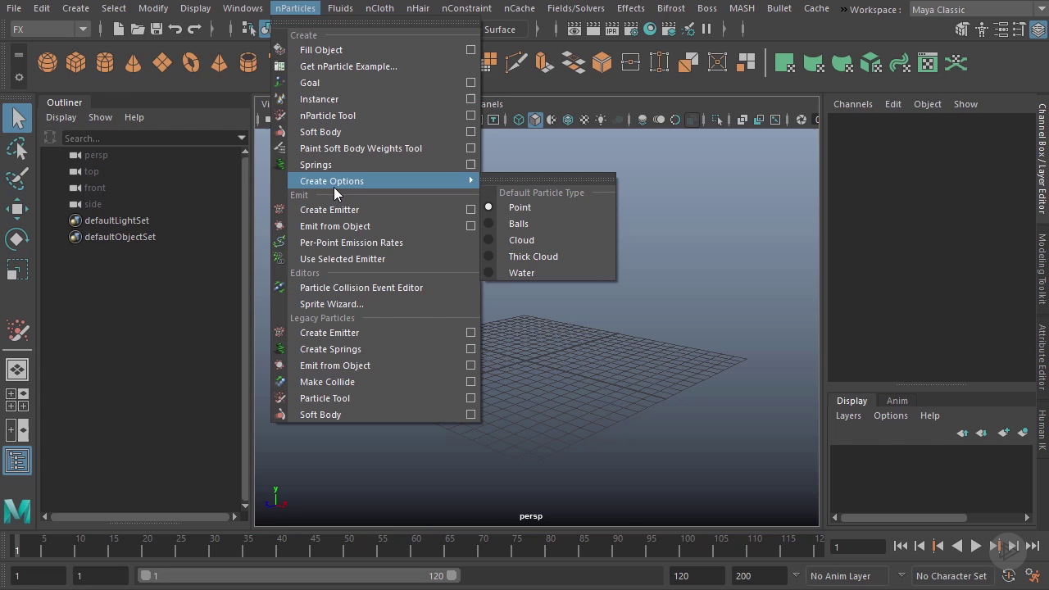Open Channels menu in Channel Box
1049x590 pixels.
coord(852,104)
